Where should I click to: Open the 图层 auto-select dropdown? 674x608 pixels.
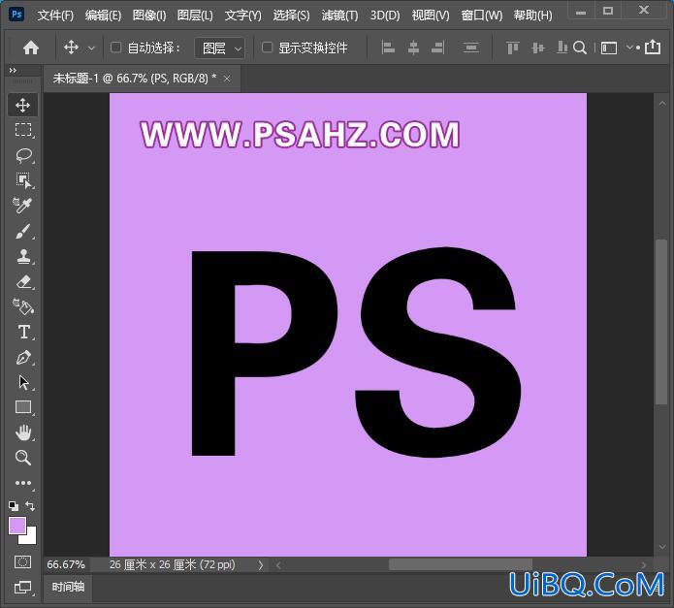pos(219,48)
